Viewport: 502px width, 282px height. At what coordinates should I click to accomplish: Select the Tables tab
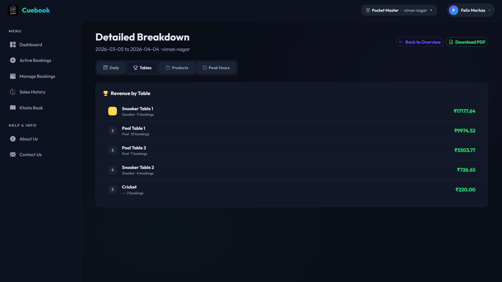142,68
